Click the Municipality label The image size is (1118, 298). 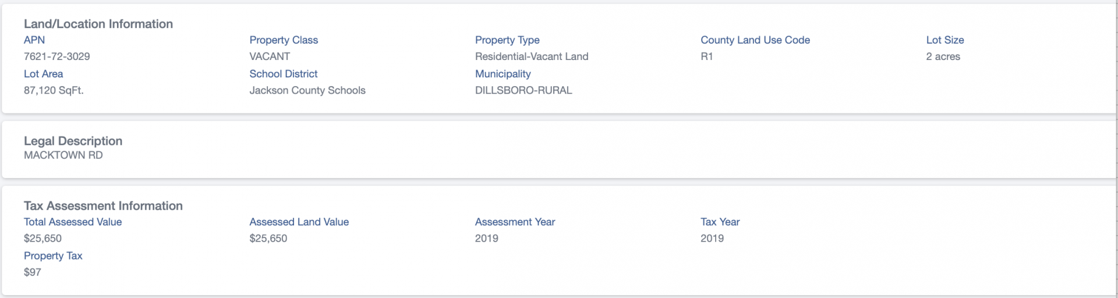tap(503, 74)
